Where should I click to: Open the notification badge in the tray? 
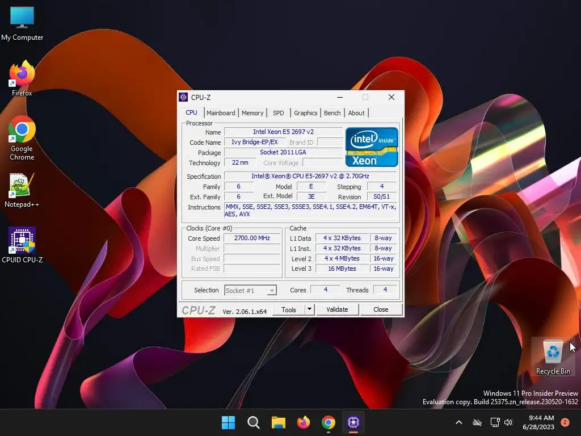565,422
